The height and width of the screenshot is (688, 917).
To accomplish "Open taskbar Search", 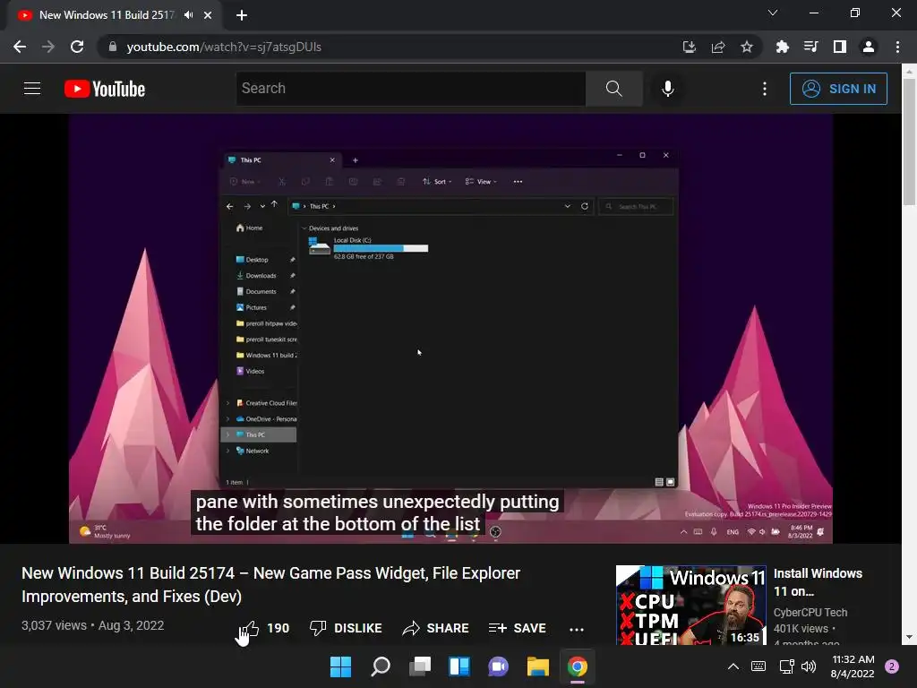I will (380, 666).
